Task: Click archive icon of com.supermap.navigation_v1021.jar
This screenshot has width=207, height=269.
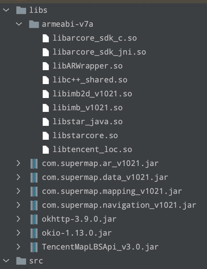Action: pyautogui.click(x=34, y=205)
